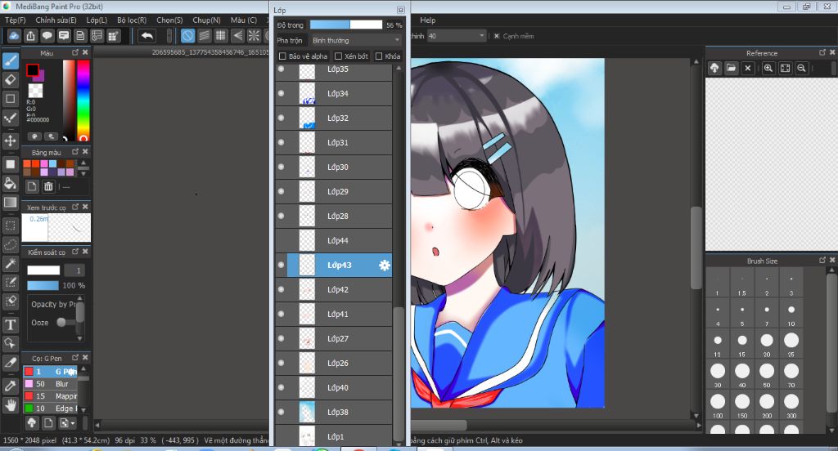Select the Hand tool
This screenshot has width=838, height=451.
[10, 404]
